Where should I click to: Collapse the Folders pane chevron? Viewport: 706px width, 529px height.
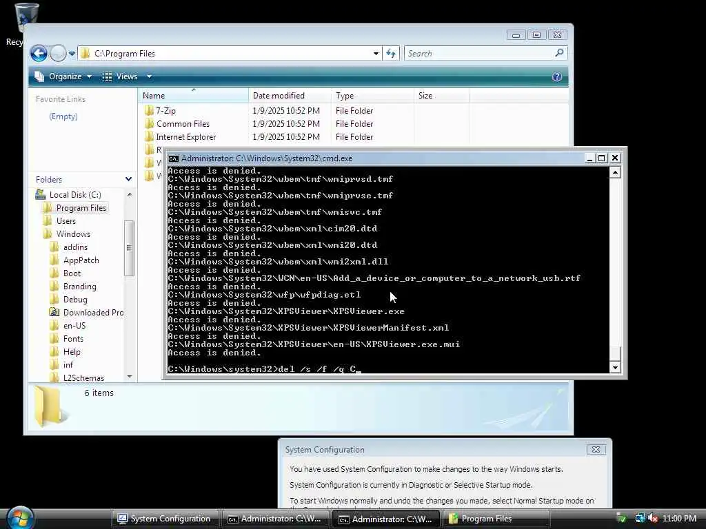(x=129, y=179)
